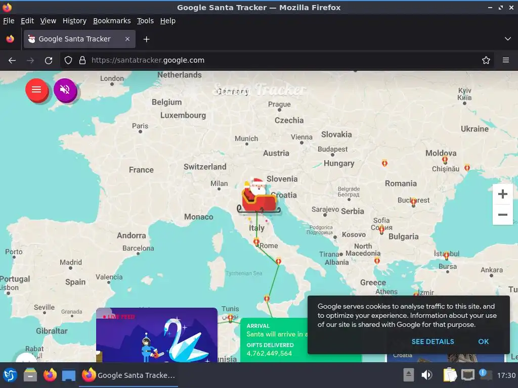Open a new tab
The image size is (518, 388).
pyautogui.click(x=146, y=39)
